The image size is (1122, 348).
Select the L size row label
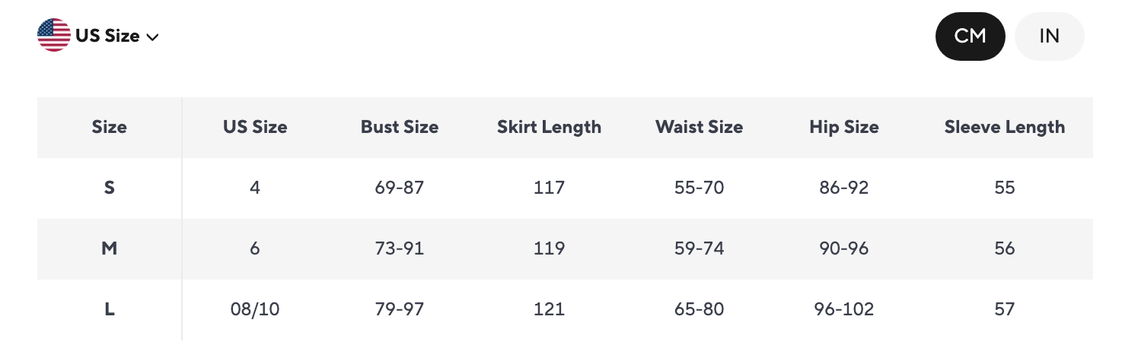[x=110, y=309]
